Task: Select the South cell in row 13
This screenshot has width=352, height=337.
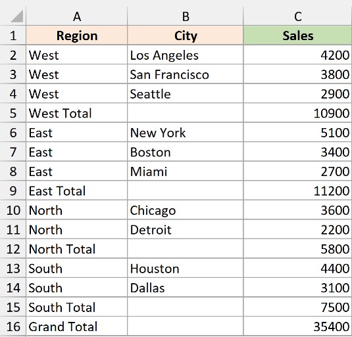Action: point(77,268)
